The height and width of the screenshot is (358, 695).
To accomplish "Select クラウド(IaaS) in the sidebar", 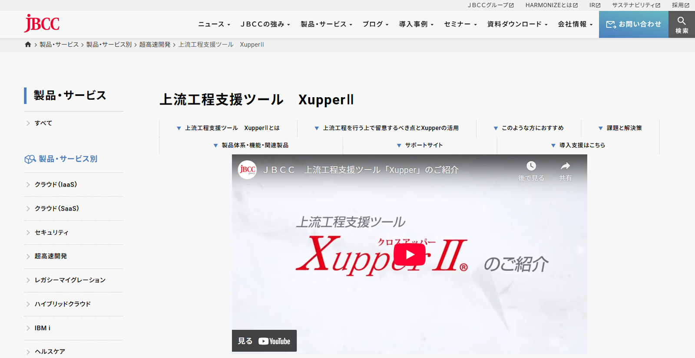I will 56,185.
